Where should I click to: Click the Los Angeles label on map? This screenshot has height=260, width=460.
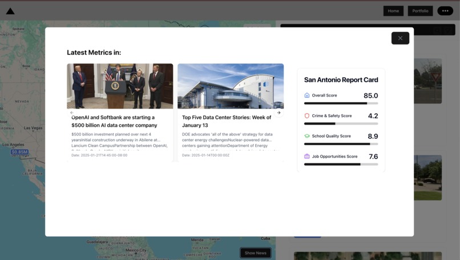tap(13, 145)
